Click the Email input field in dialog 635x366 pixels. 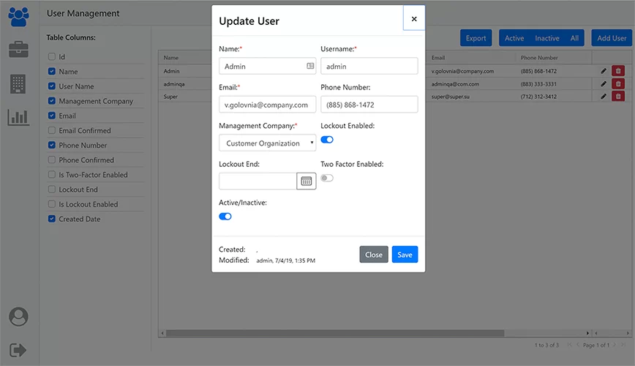pos(267,105)
